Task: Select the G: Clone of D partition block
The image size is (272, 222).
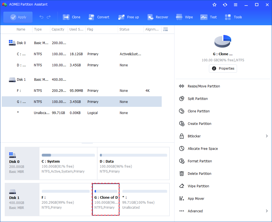Action: pyautogui.click(x=106, y=199)
